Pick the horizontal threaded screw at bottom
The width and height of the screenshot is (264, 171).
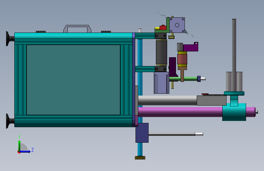tap(176, 134)
